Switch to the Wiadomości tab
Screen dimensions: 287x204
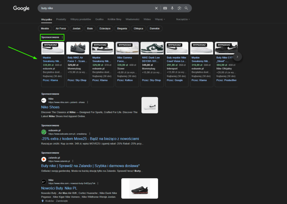[x=132, y=19]
